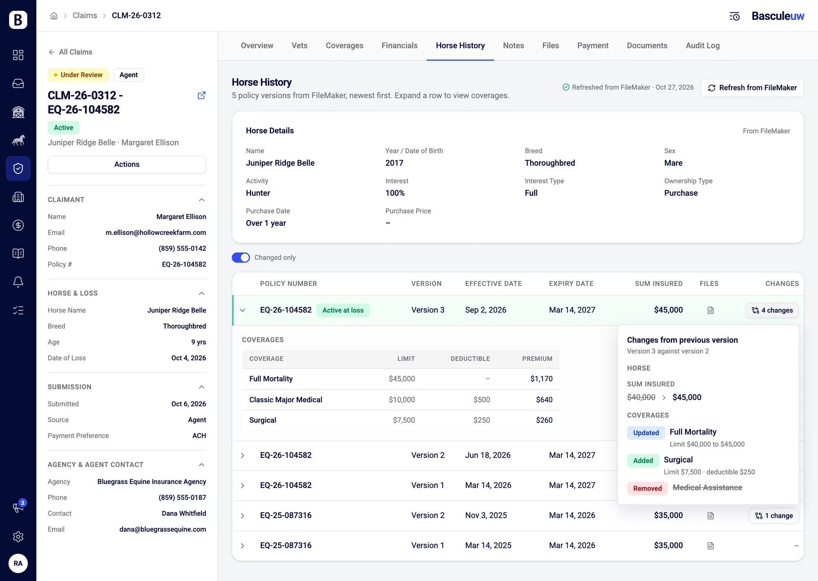Open claim in new window icon
Image resolution: width=818 pixels, height=581 pixels.
201,95
